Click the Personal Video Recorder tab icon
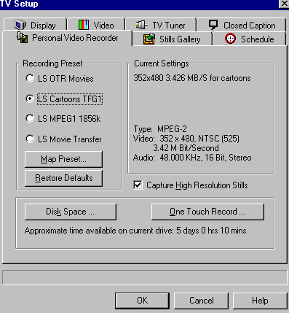Screen dimensions: 289x313 [22, 38]
